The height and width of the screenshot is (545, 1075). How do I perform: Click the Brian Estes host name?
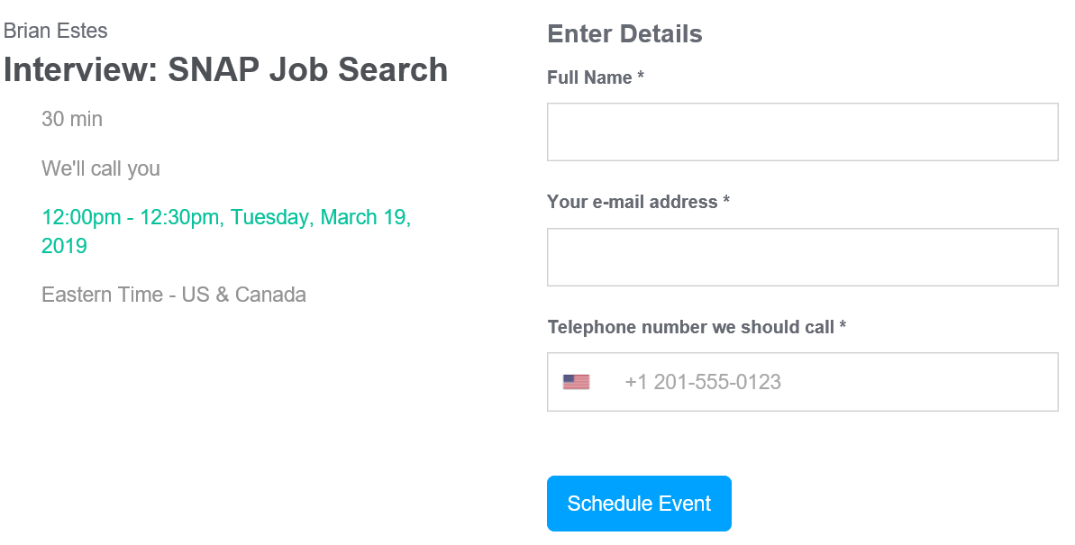pyautogui.click(x=56, y=31)
